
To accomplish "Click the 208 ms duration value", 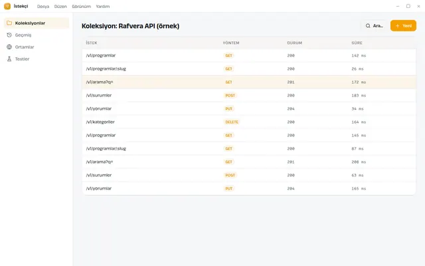I will click(x=359, y=162).
